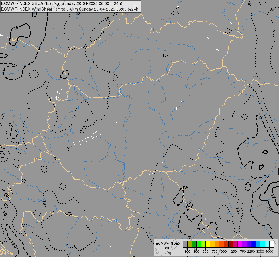279x257 pixels.
Task: Select the legend value 500
Action: point(205,252)
